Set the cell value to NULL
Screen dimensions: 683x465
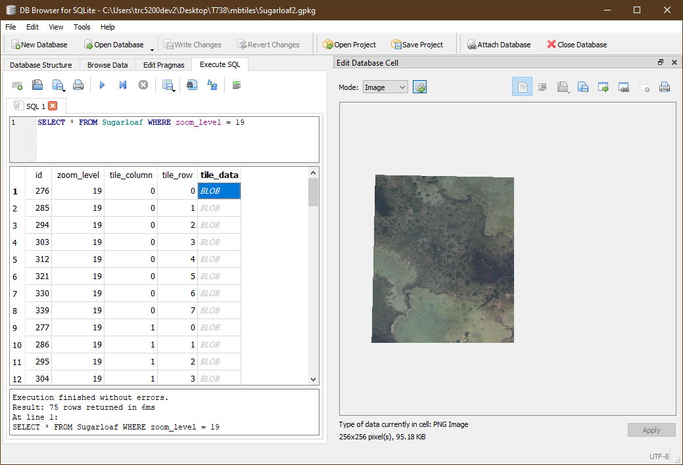point(644,87)
